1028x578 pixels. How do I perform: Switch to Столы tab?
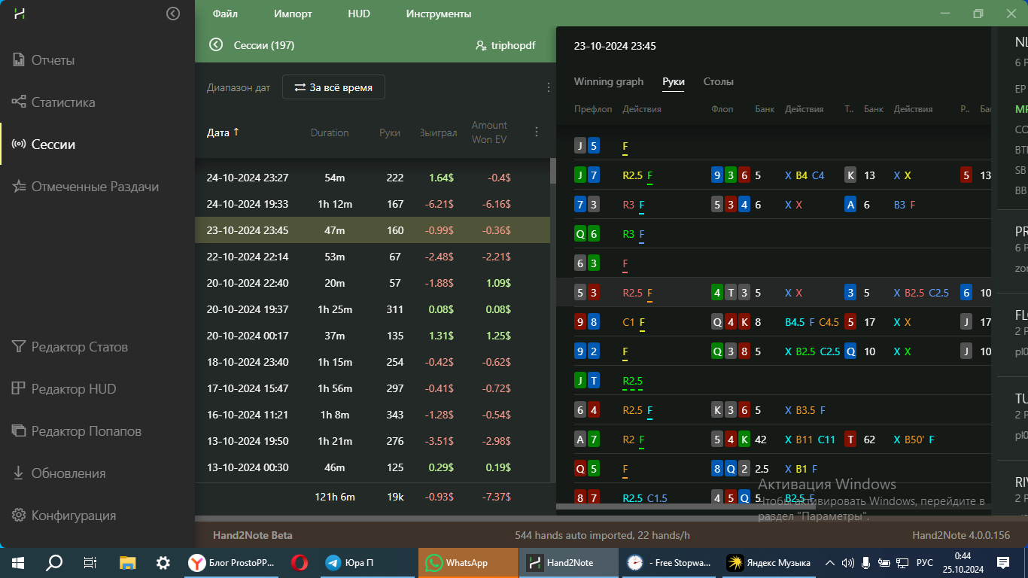pyautogui.click(x=719, y=81)
